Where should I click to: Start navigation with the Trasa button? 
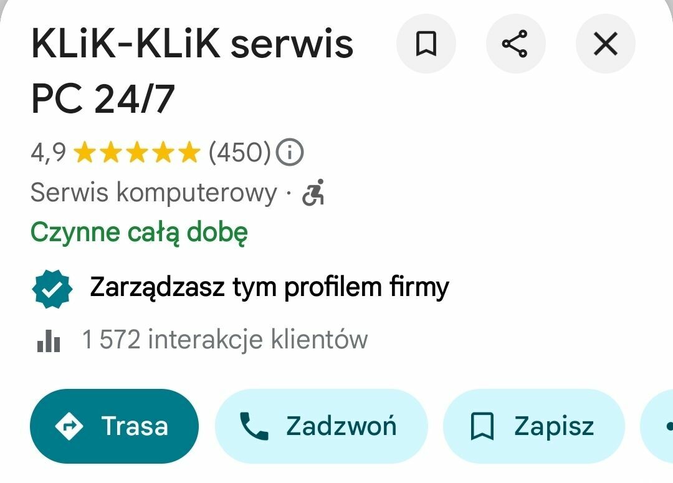(114, 426)
